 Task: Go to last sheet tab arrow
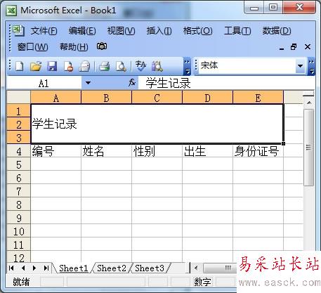pyautogui.click(x=46, y=268)
